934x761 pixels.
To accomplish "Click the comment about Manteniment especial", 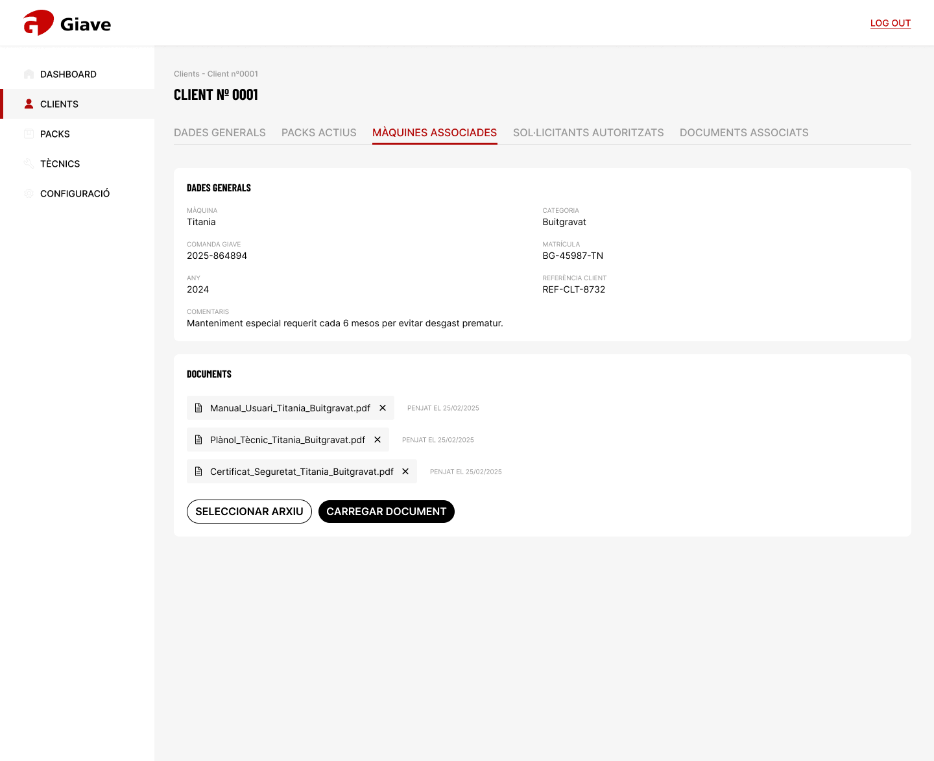I will (x=345, y=323).
